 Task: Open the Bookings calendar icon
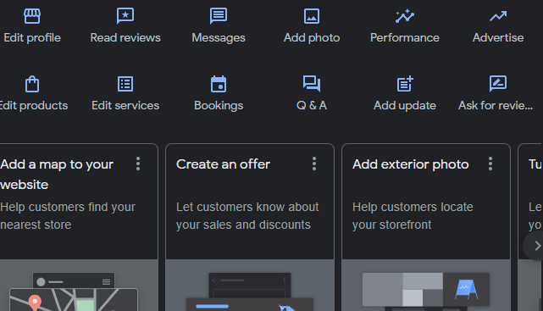click(219, 84)
